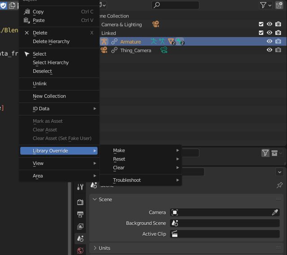Click the Thing_Camera linked chain icon
This screenshot has width=287, height=255.
114,50
